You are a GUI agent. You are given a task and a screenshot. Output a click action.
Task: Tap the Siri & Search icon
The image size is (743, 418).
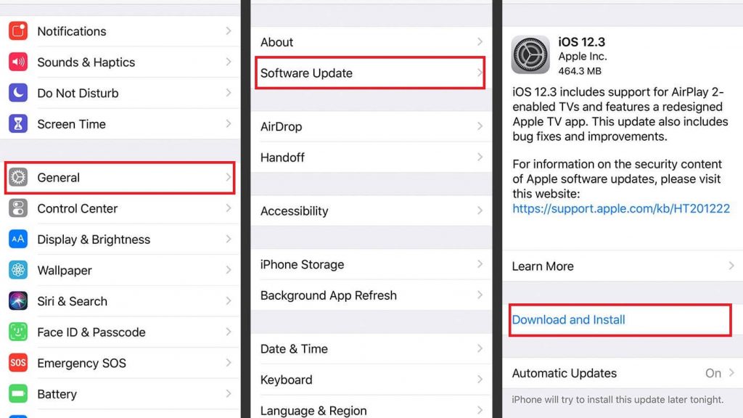click(18, 301)
